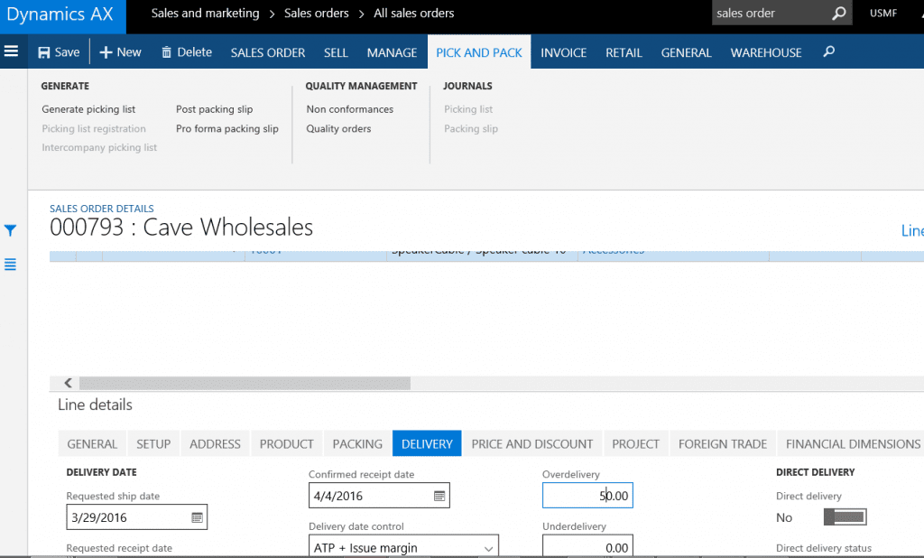924x558 pixels.
Task: Open the action pane search icon
Action: click(x=829, y=52)
